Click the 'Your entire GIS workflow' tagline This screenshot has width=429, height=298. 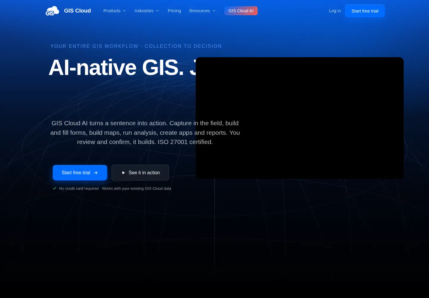pos(136,46)
